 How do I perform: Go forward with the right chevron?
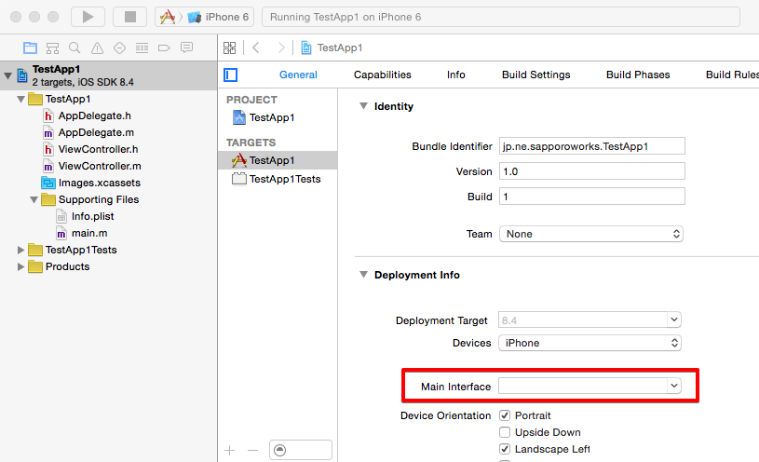(x=280, y=48)
